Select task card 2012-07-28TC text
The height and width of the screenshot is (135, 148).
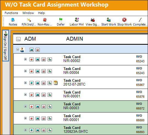(74, 84)
